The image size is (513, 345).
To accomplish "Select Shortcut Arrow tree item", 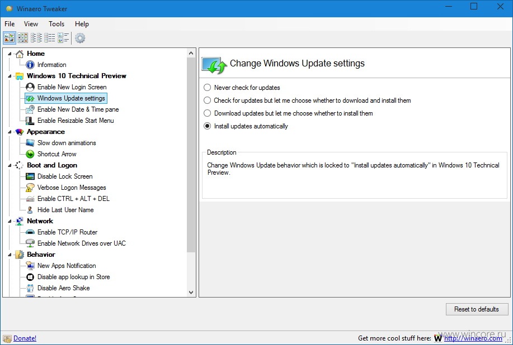I will 57,154.
